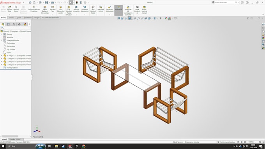
Task: Click Doğrusal Bileşen Çoğaltma pattern tool
Action: click(34, 9)
